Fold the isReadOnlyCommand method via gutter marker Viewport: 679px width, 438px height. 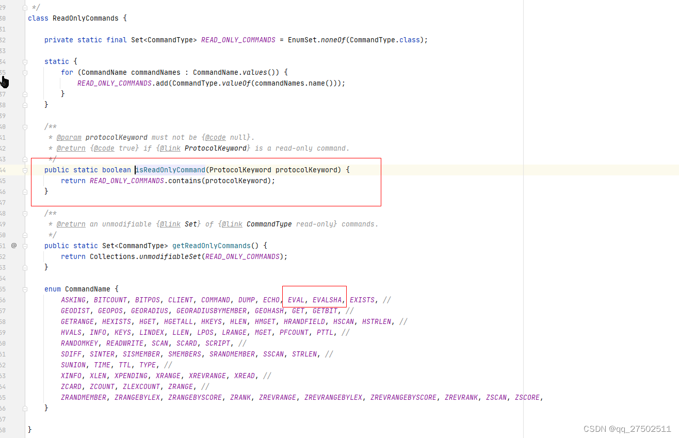pos(25,170)
